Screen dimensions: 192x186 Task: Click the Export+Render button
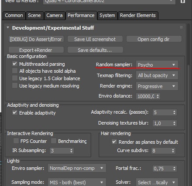pos(36,50)
